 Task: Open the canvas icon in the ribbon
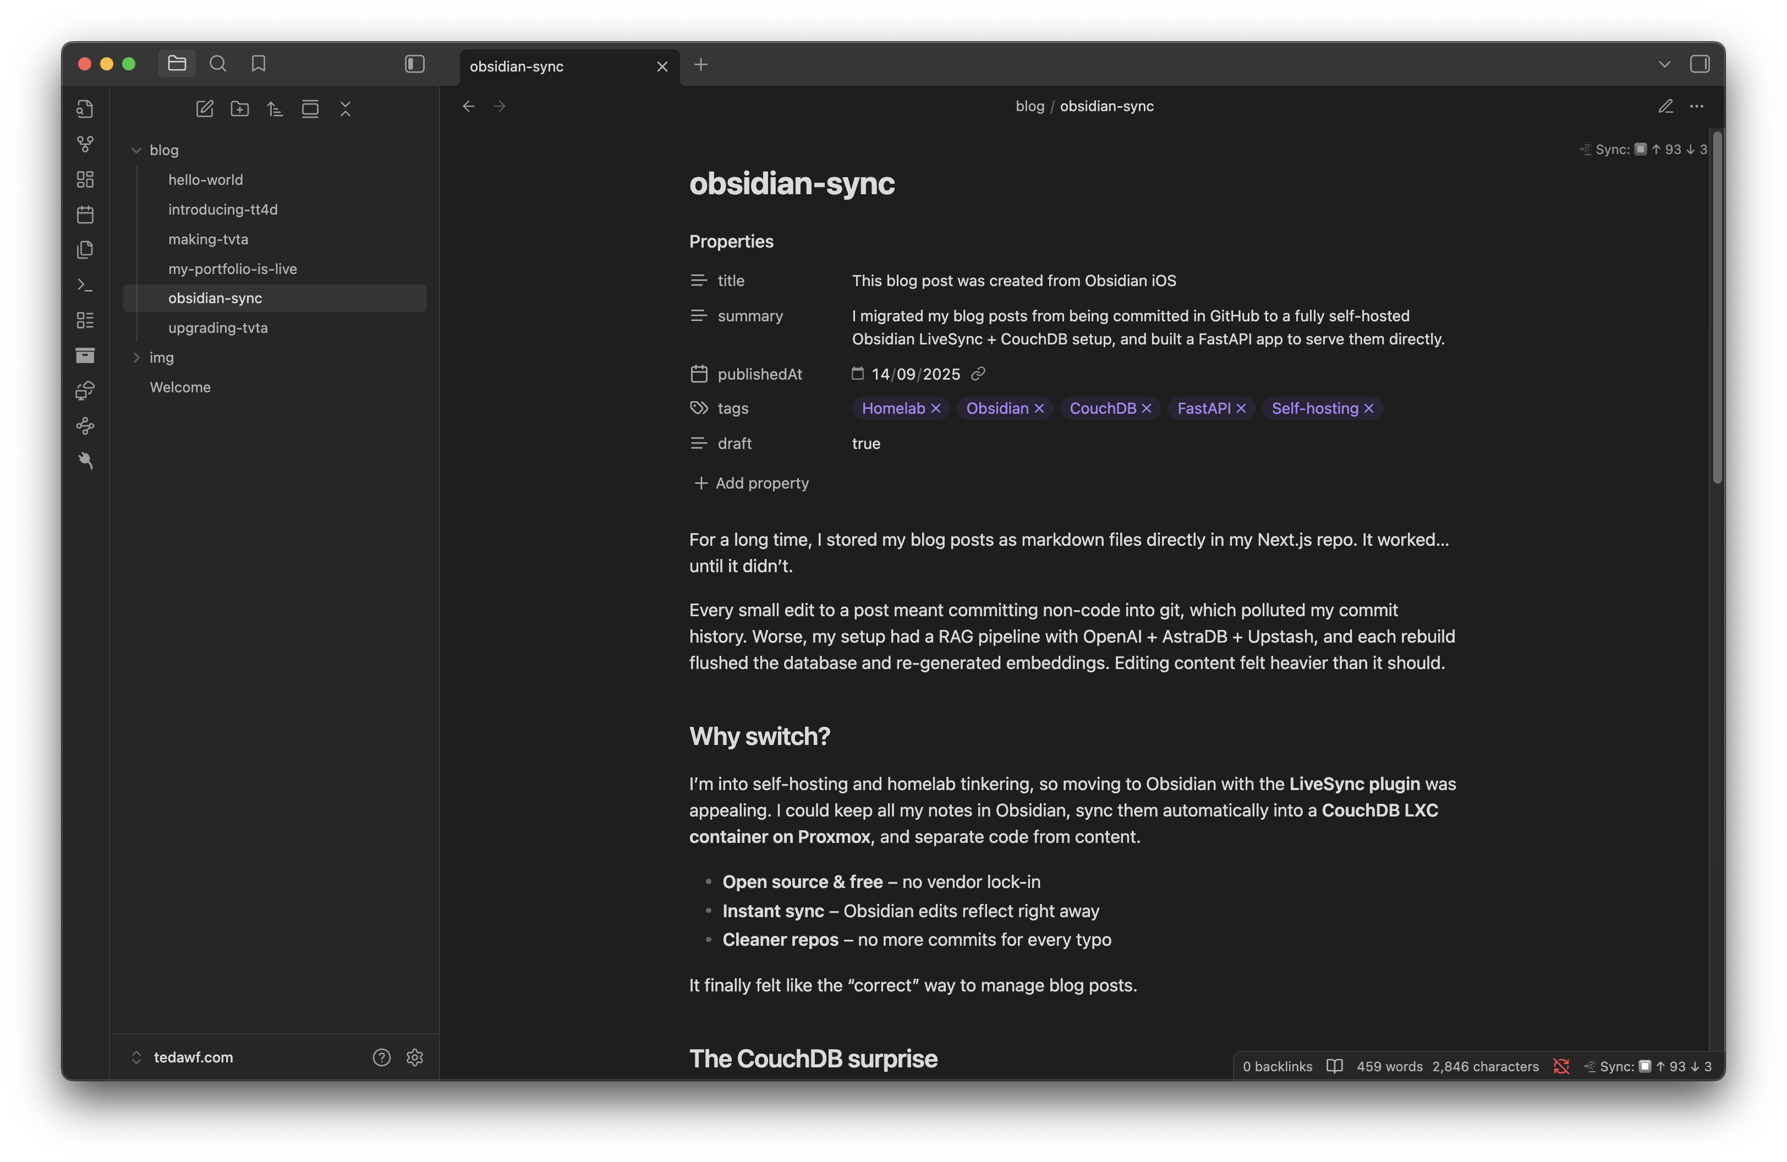pyautogui.click(x=85, y=179)
